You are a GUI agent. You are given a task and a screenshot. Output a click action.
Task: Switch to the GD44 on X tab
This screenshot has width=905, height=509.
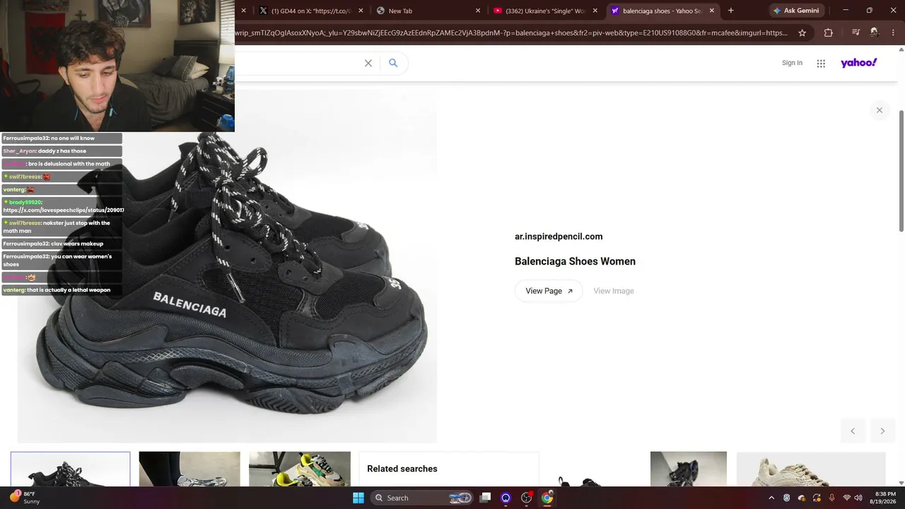[x=311, y=11]
